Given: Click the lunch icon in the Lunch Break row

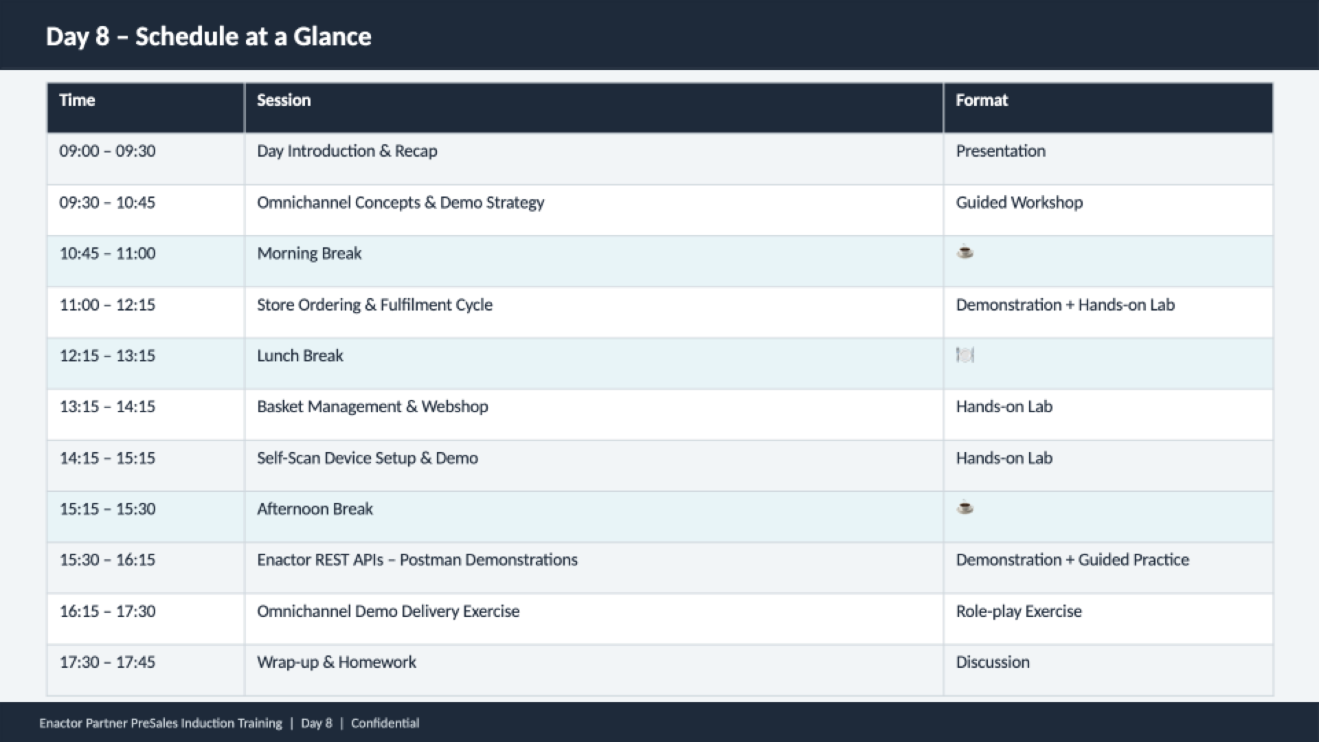Looking at the screenshot, I should [x=965, y=355].
